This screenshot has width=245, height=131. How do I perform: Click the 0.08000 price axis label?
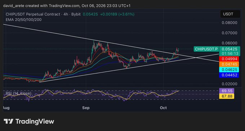point(230,23)
